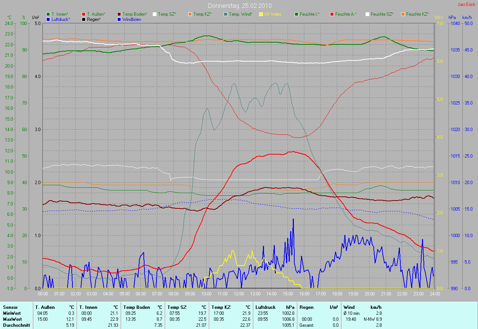The width and height of the screenshot is (478, 329).
Task: Click the red Feuchte A. legend swatch
Action: [x=332, y=14]
